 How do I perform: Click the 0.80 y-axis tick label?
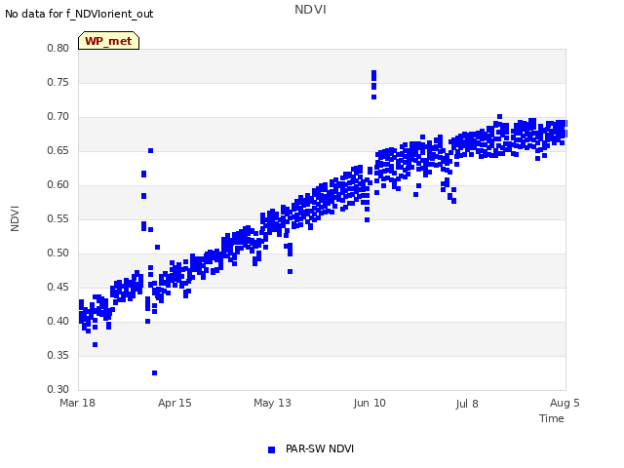click(x=58, y=48)
